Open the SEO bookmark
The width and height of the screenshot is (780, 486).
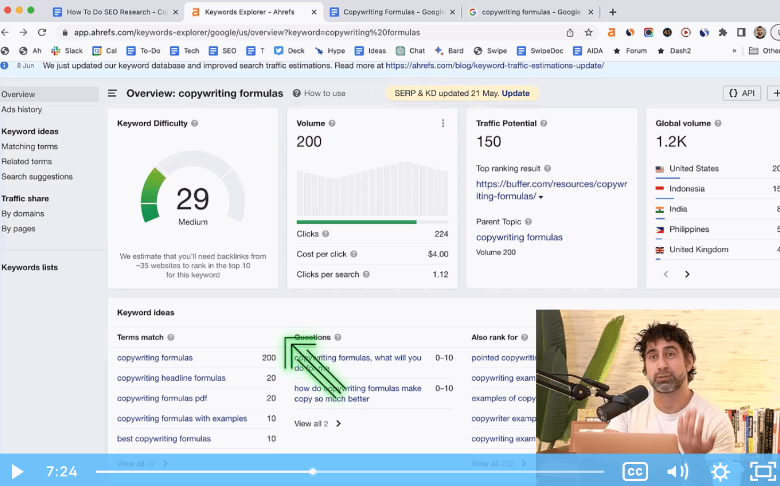point(223,51)
